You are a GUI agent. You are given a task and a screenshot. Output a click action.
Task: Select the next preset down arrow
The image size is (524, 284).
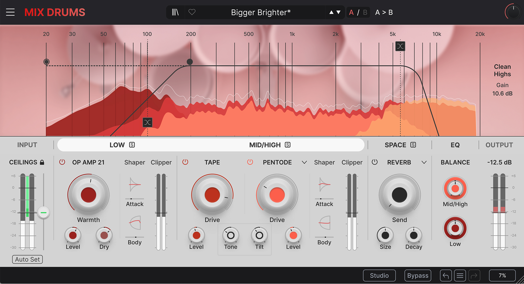click(339, 12)
